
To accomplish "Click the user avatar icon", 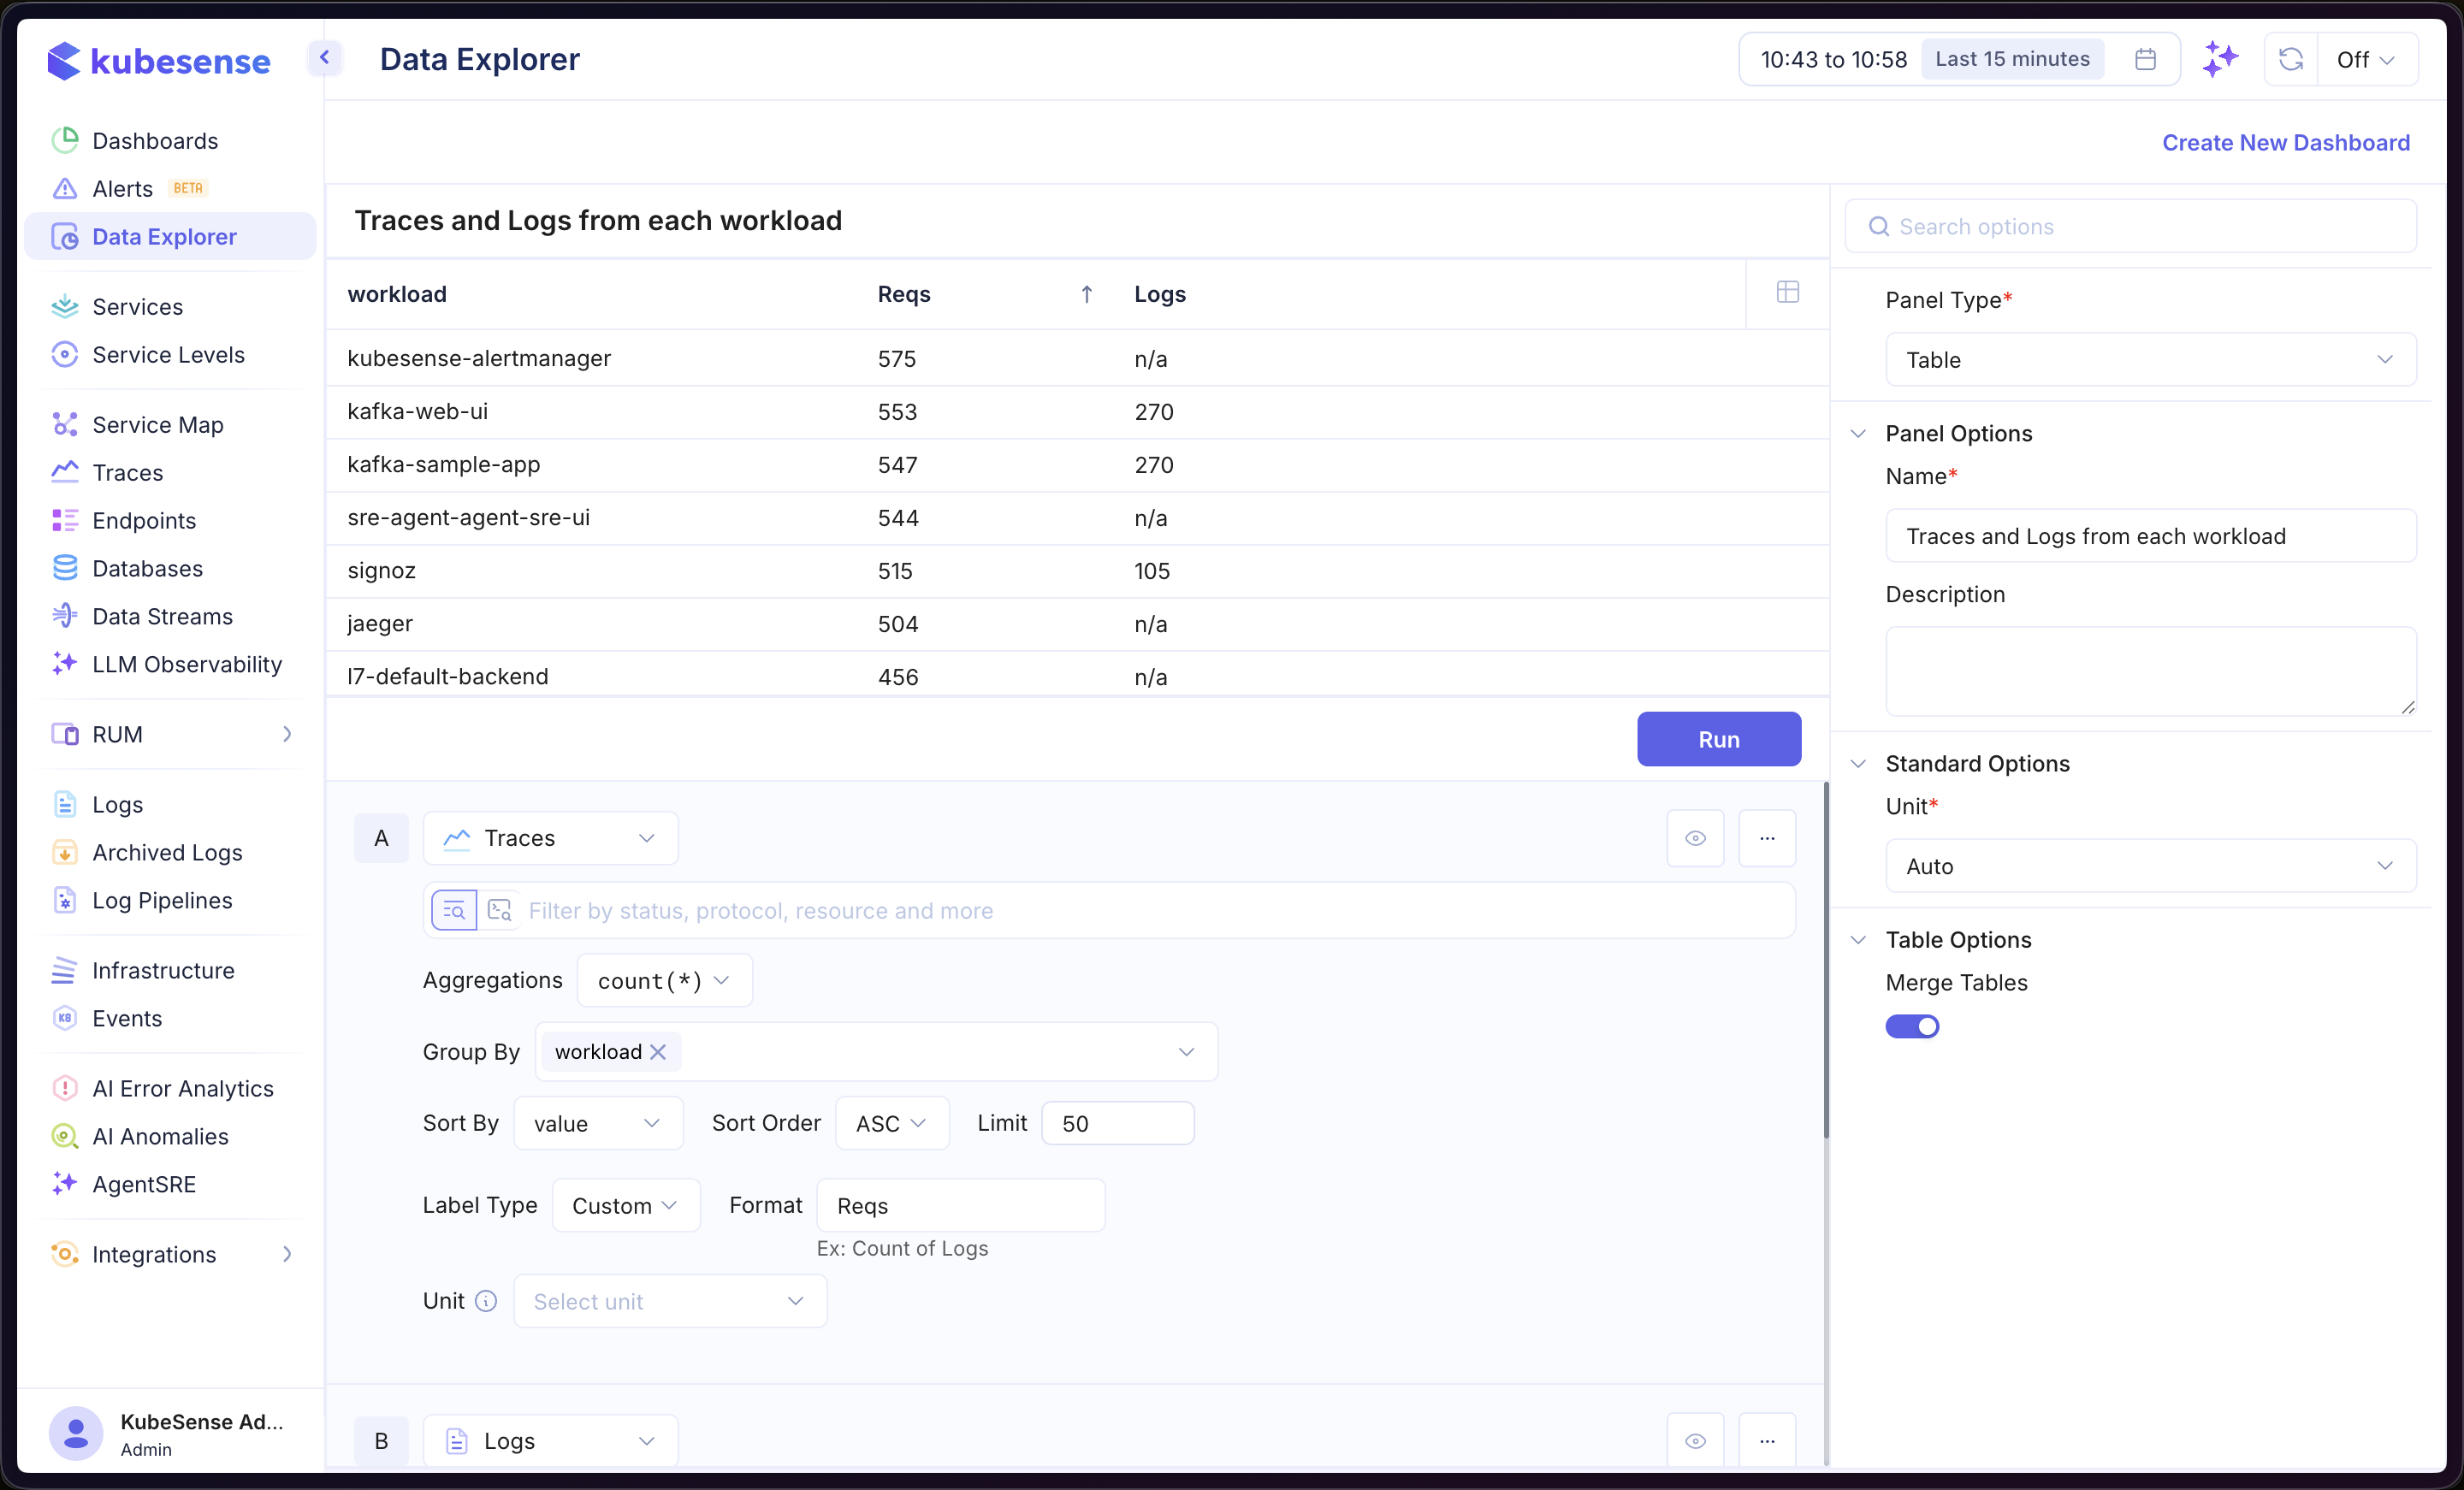I will [x=76, y=1433].
